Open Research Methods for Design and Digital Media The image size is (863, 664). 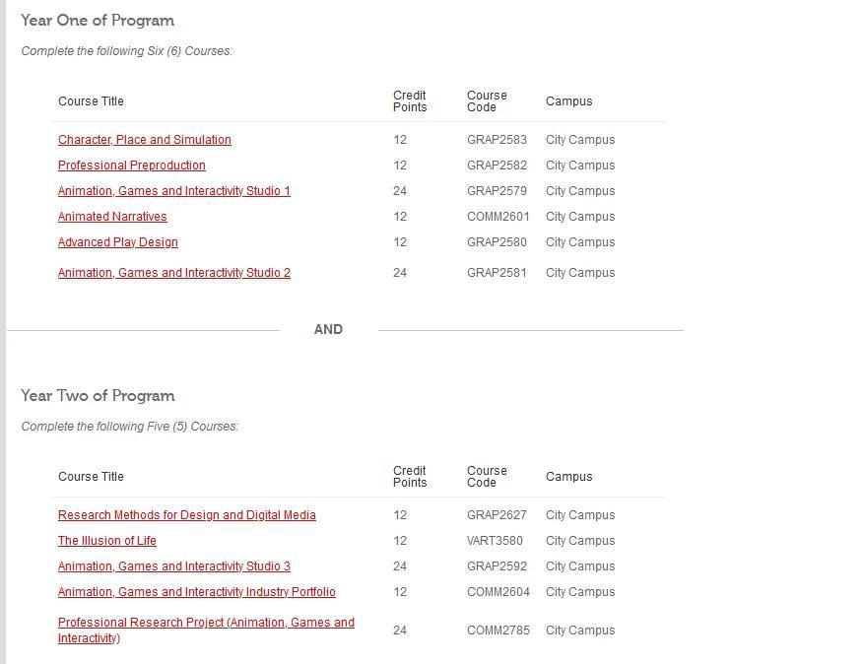click(x=186, y=515)
